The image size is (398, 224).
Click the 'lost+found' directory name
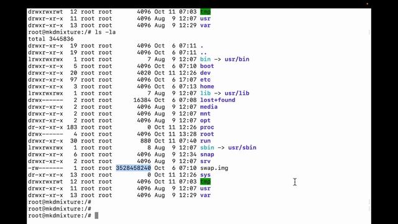[x=218, y=100]
